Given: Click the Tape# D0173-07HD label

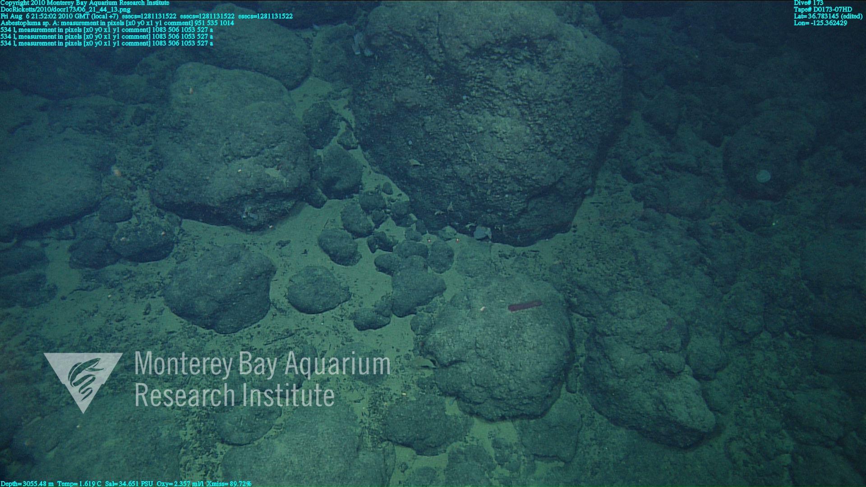Looking at the screenshot, I should point(823,9).
